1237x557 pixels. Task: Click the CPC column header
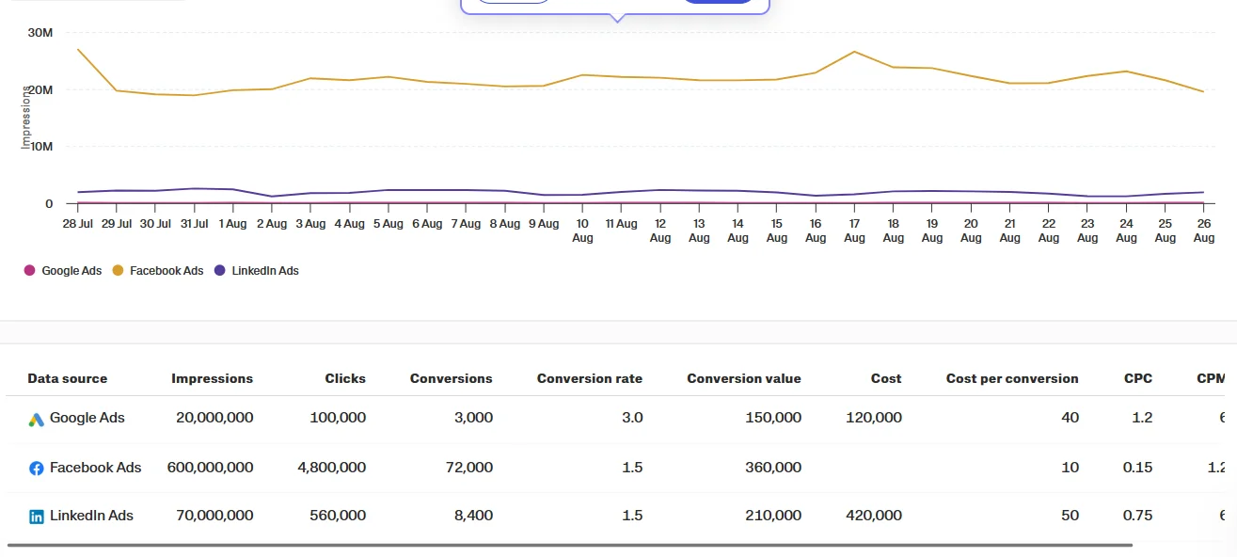1137,379
